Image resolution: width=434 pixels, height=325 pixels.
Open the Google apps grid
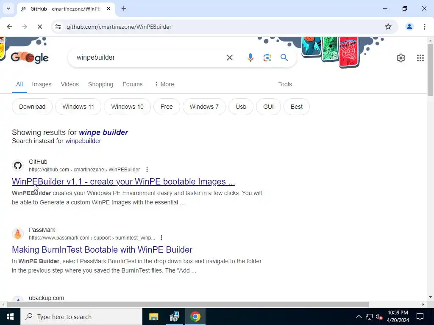click(420, 58)
